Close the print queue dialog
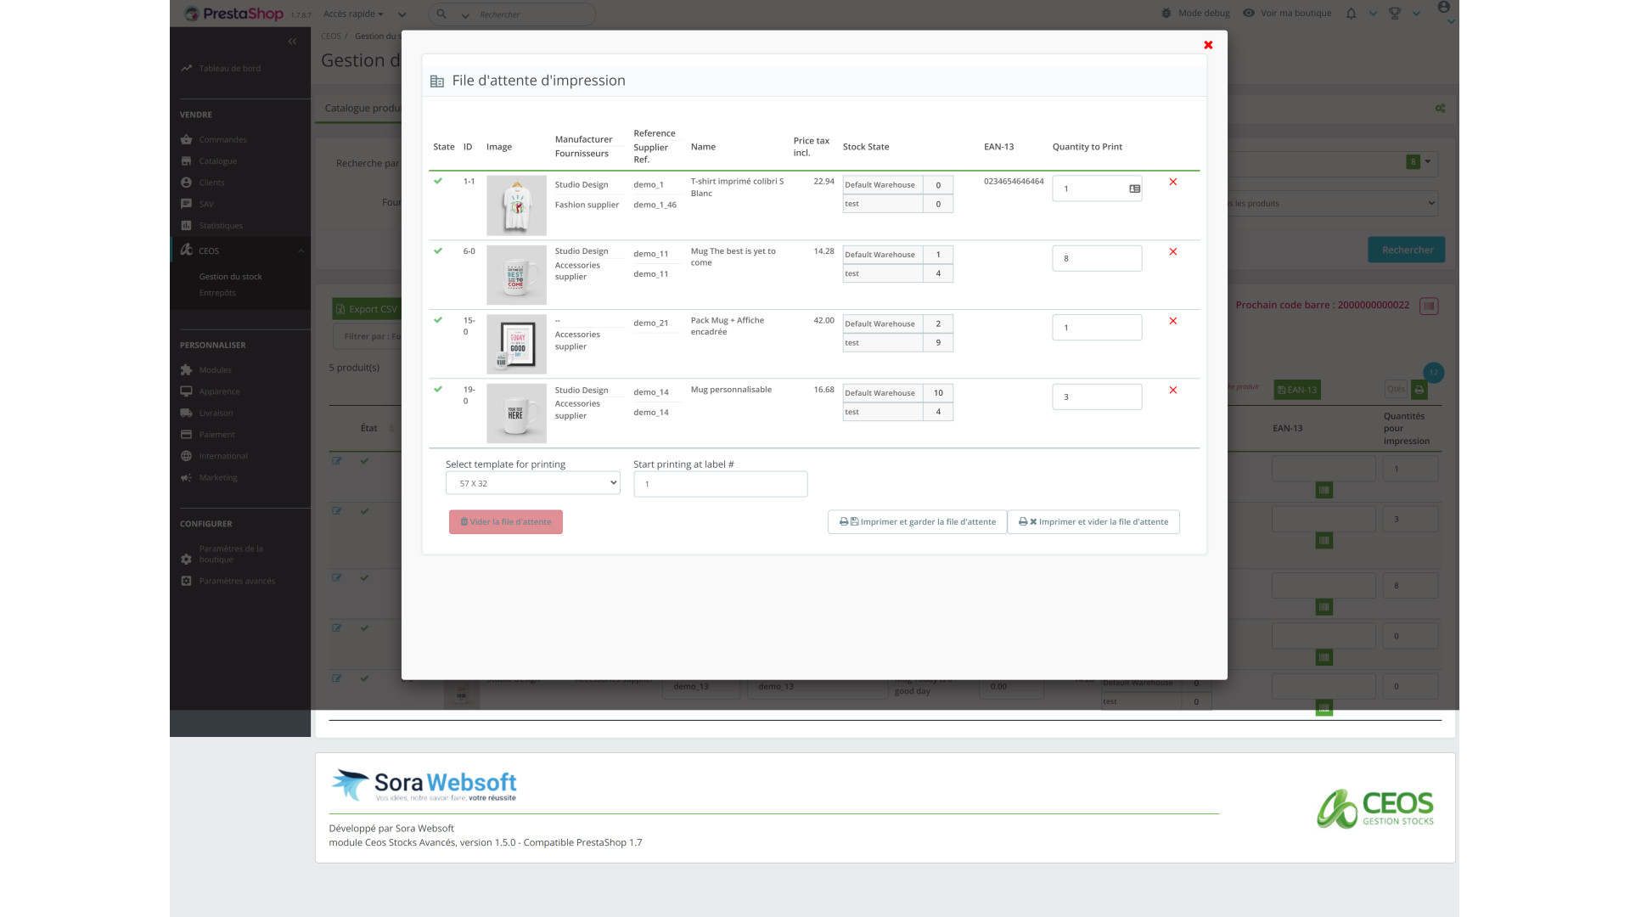The width and height of the screenshot is (1630, 917). (x=1208, y=45)
